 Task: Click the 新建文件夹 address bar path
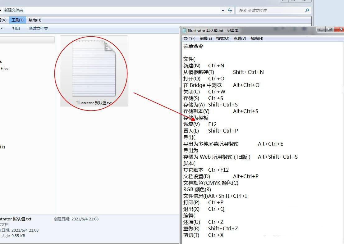(14, 10)
